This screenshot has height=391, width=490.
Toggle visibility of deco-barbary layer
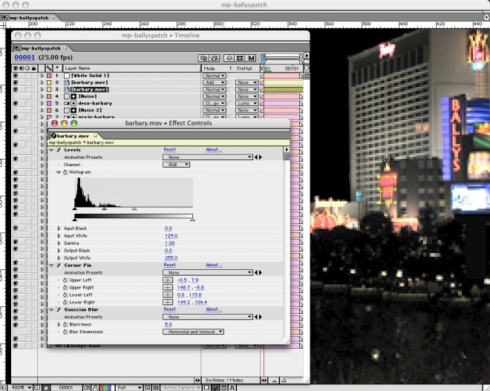pos(16,103)
